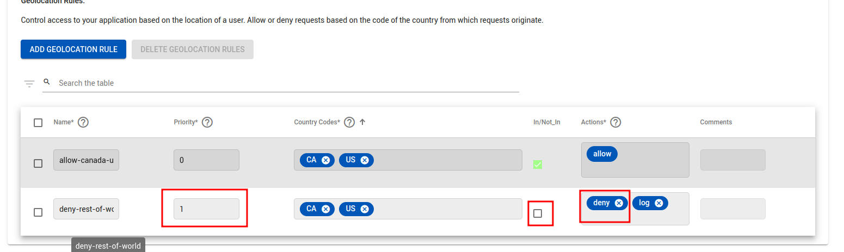This screenshot has height=252, width=844.
Task: Open the deny-rest-of-world Country Codes field
Action: point(446,209)
